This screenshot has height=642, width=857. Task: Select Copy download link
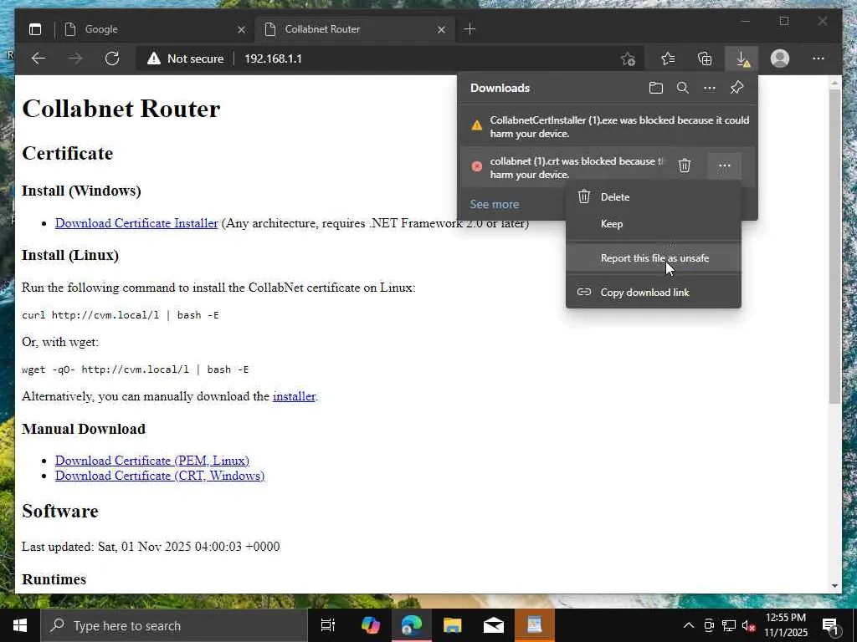654,293
